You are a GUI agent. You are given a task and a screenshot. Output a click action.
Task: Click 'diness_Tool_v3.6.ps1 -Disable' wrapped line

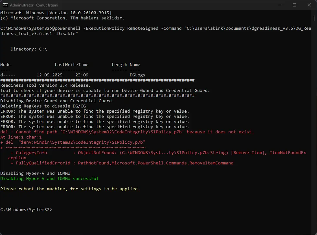pos(39,34)
